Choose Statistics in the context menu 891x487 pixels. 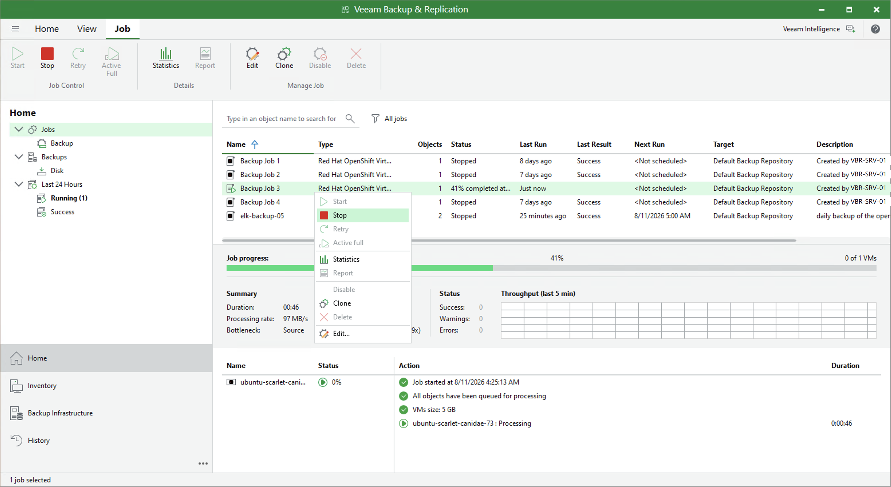coord(363,259)
